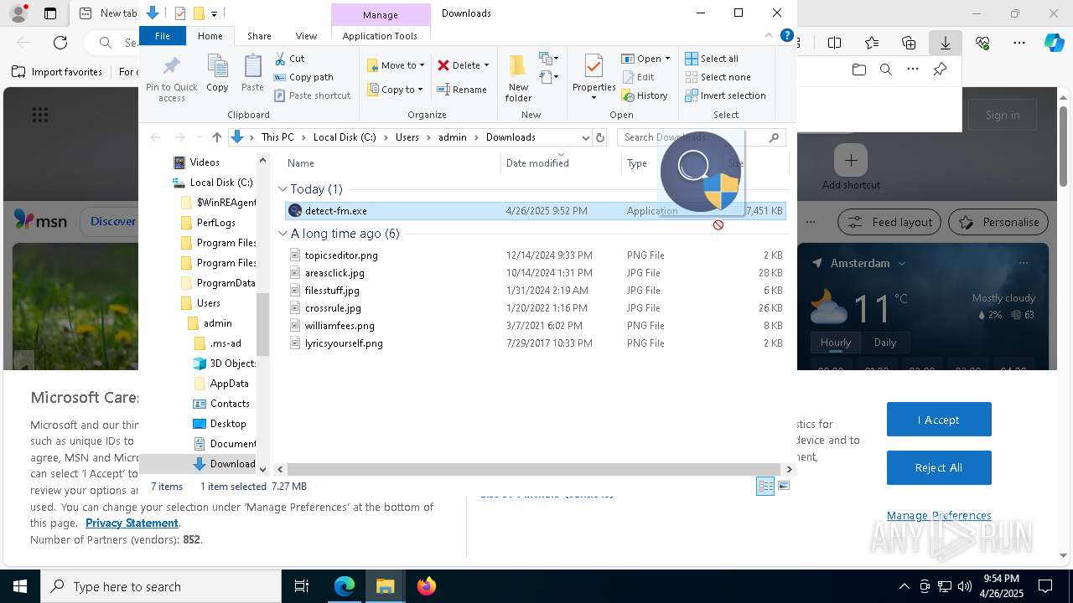Click Select none in ribbon
This screenshot has height=603, width=1073.
coord(718,77)
